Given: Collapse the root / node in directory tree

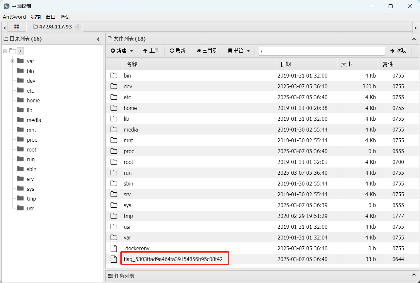Looking at the screenshot, I should point(5,51).
